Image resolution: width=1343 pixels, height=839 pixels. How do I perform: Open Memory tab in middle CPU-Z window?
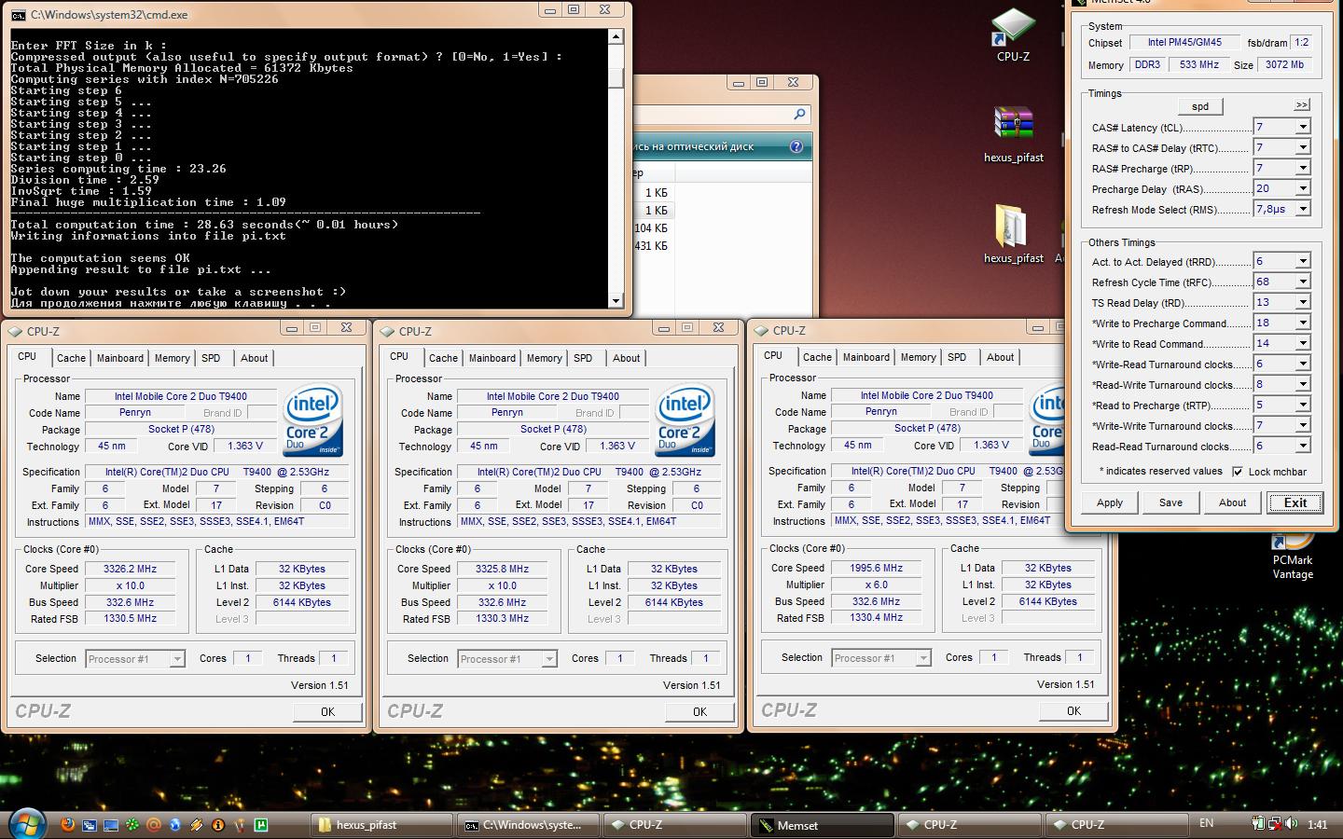point(545,358)
